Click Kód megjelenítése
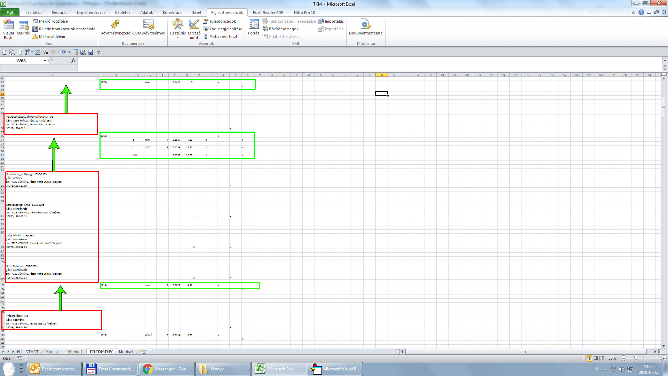668x376 pixels. click(223, 29)
